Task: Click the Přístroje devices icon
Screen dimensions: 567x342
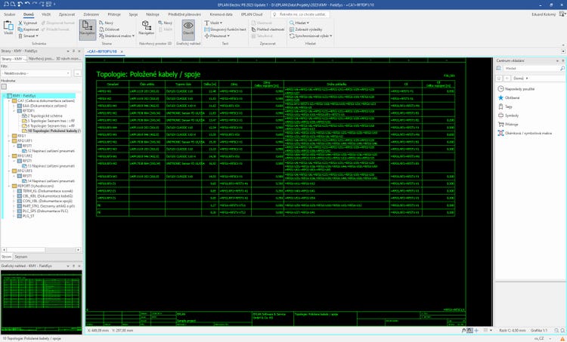Action: tap(499, 125)
